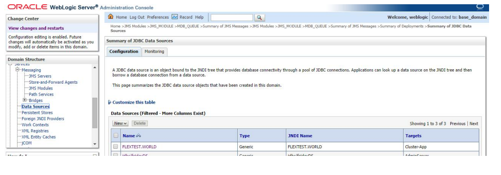Image resolution: width=501 pixels, height=175 pixels.
Task: Sort by the JNDI Name column header
Action: [300, 136]
